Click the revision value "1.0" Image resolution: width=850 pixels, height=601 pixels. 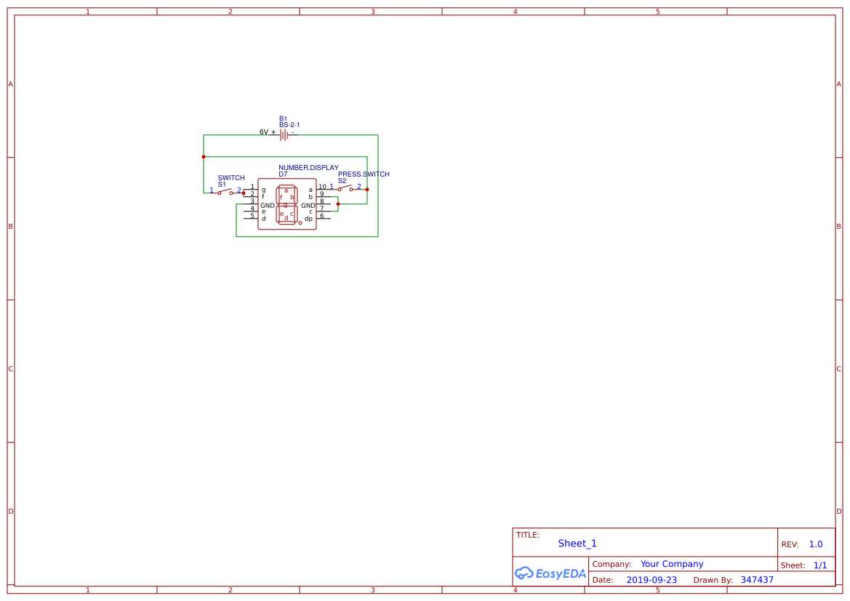click(815, 544)
